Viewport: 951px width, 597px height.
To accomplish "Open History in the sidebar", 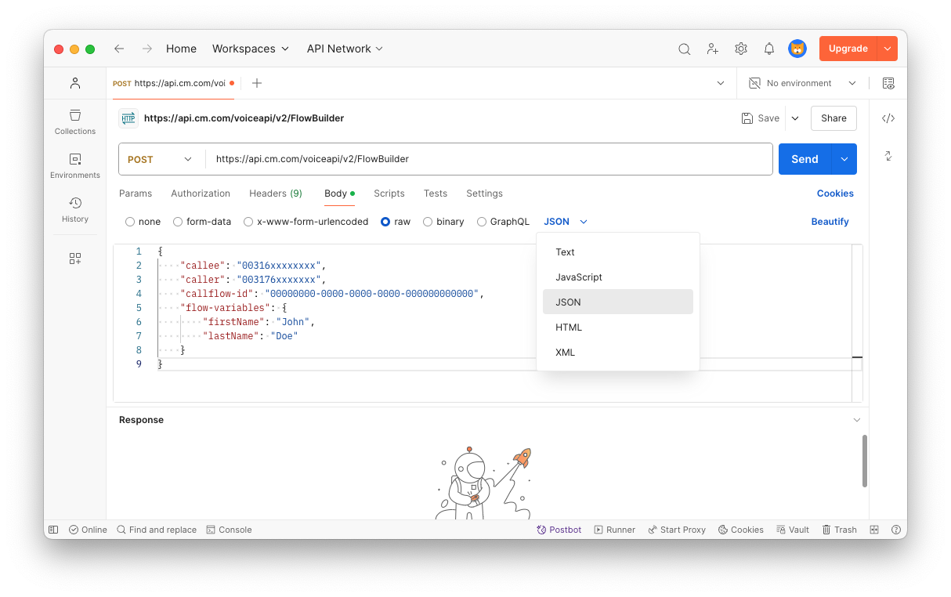I will pos(75,209).
